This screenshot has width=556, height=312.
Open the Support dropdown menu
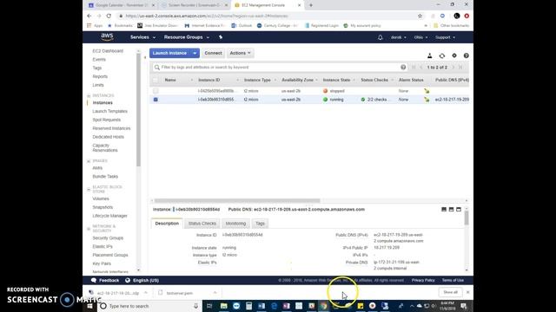point(445,37)
